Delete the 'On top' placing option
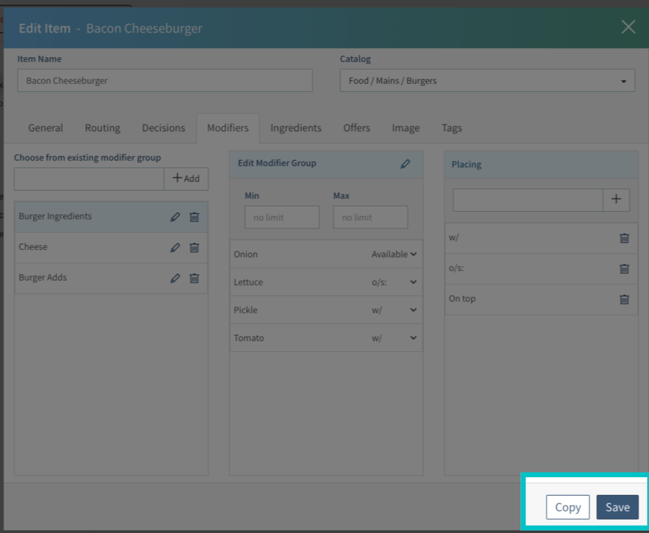 tap(624, 299)
